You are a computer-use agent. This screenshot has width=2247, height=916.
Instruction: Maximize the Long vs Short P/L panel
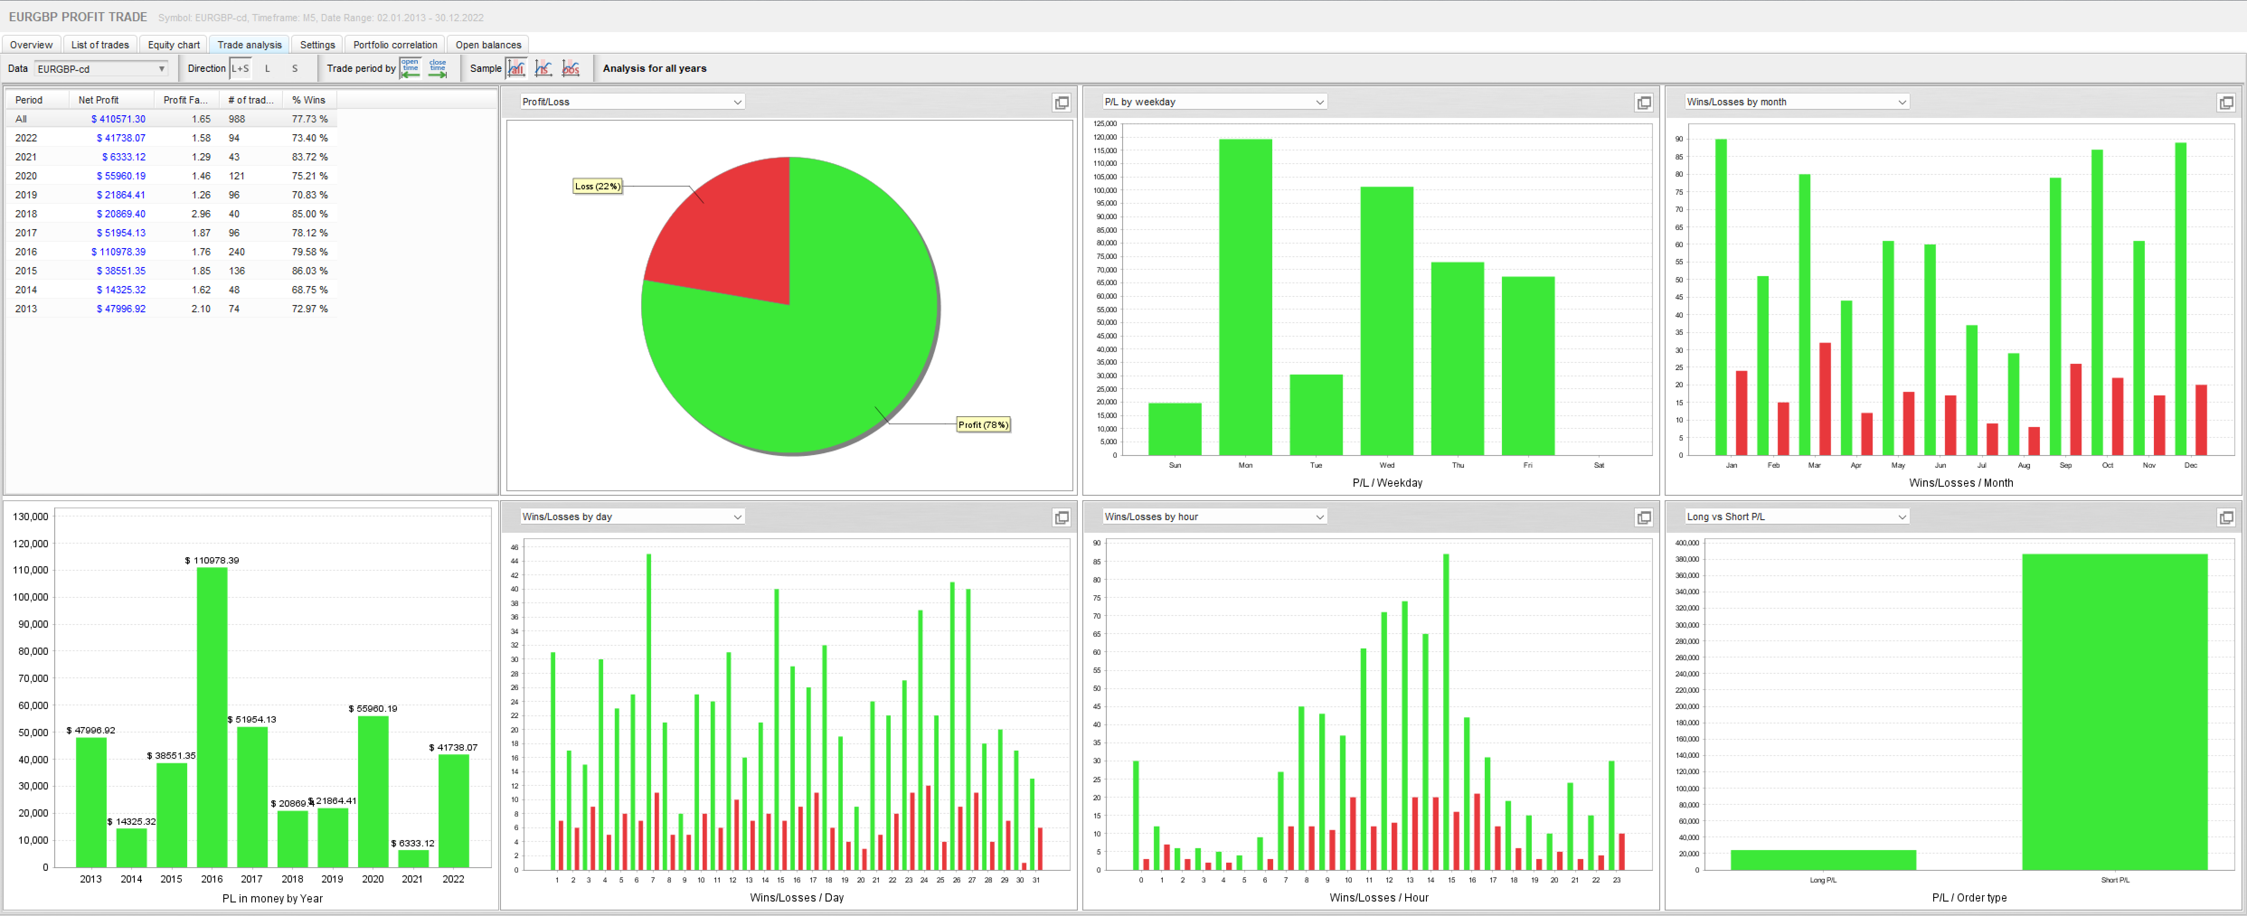click(x=2225, y=518)
